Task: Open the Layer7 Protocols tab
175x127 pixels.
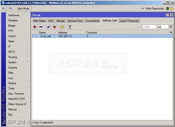Action: click(x=129, y=21)
